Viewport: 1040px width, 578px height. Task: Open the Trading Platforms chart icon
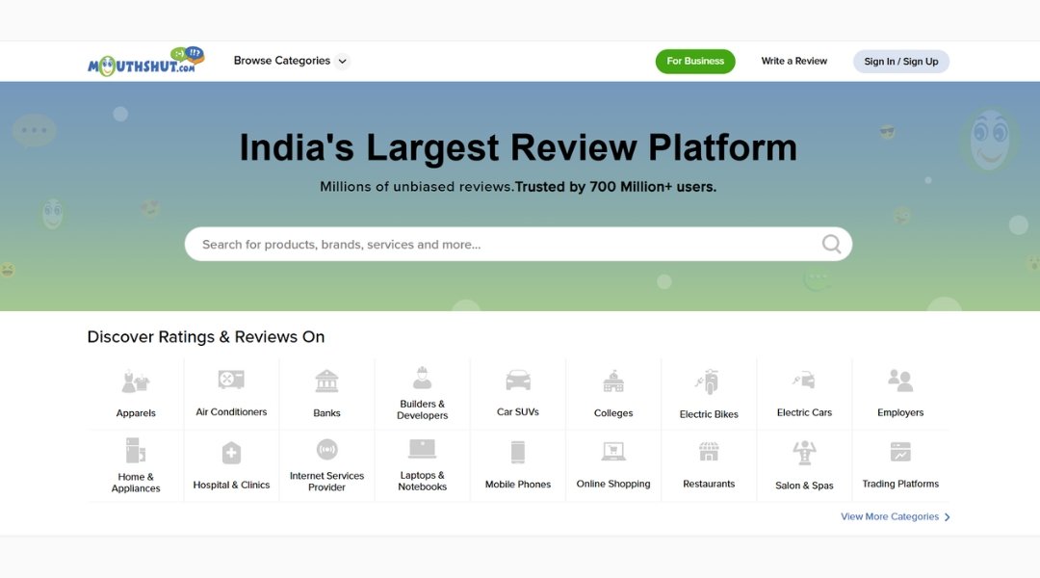tap(900, 452)
